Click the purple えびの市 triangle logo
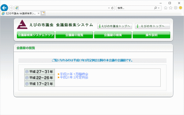 tap(22, 24)
